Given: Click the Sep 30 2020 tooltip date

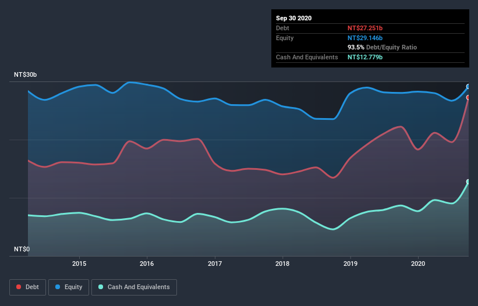Looking at the screenshot, I should 294,18.
